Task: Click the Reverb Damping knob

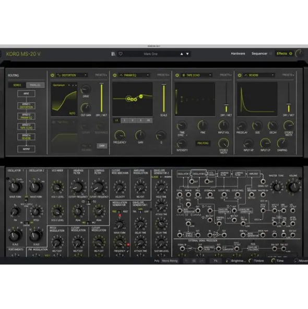Action: pyautogui.click(x=282, y=143)
